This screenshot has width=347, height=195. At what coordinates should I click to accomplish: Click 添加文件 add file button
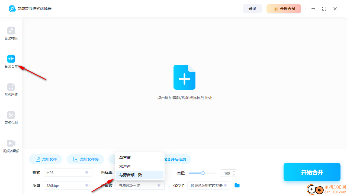(x=46, y=159)
